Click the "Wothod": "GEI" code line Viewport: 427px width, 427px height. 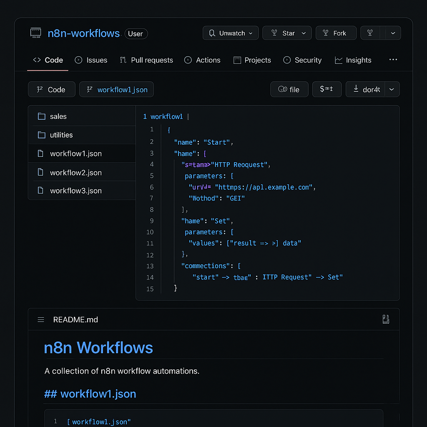pyautogui.click(x=217, y=198)
